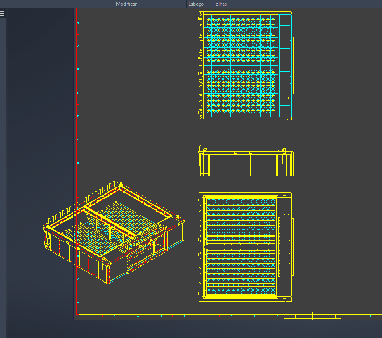Click zone number 1 on the bottom border
The image size is (382, 338).
point(91,316)
